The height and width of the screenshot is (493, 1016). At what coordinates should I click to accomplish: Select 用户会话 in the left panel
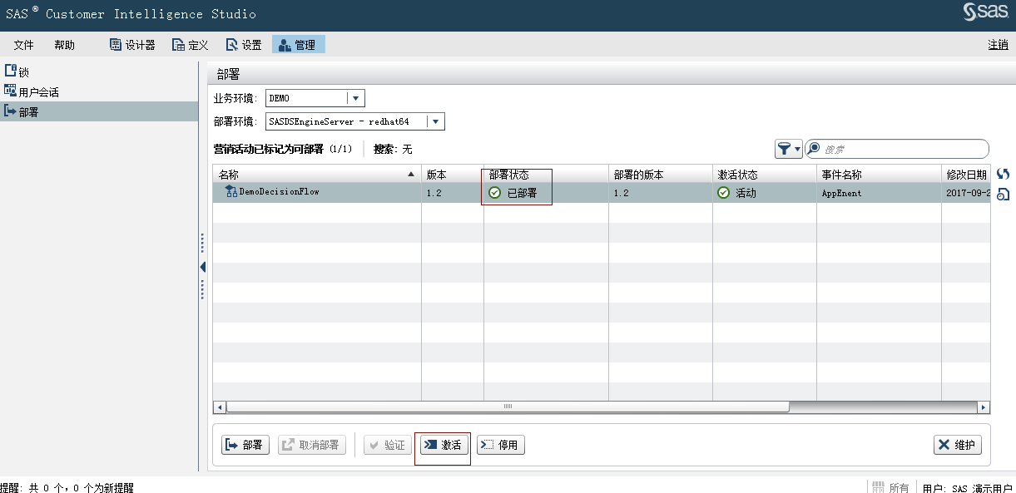(x=99, y=91)
